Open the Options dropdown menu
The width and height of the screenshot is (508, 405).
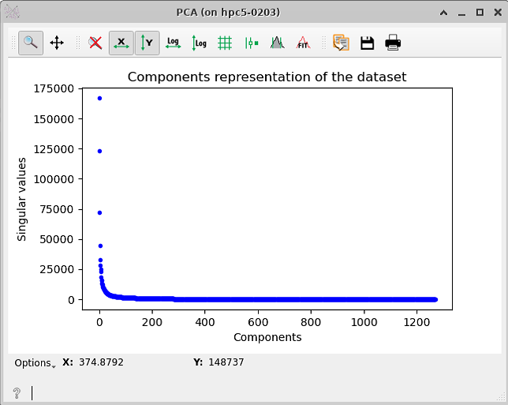tap(35, 363)
